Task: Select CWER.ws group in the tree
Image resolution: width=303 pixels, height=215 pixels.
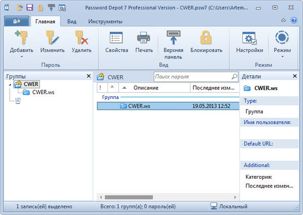Action: [42, 92]
